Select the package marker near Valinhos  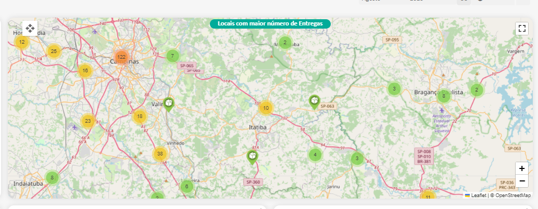[168, 104]
